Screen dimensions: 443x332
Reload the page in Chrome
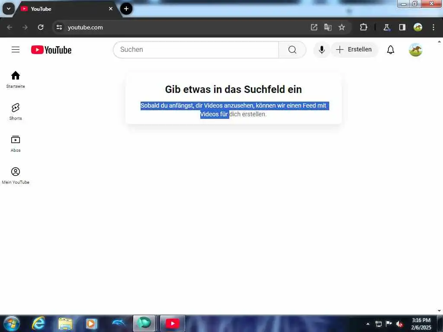(x=41, y=27)
